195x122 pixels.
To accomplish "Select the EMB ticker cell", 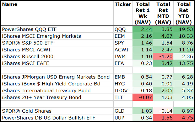I will [119, 77].
